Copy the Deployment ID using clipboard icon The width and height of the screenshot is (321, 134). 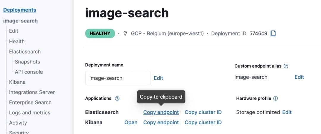tap(273, 34)
